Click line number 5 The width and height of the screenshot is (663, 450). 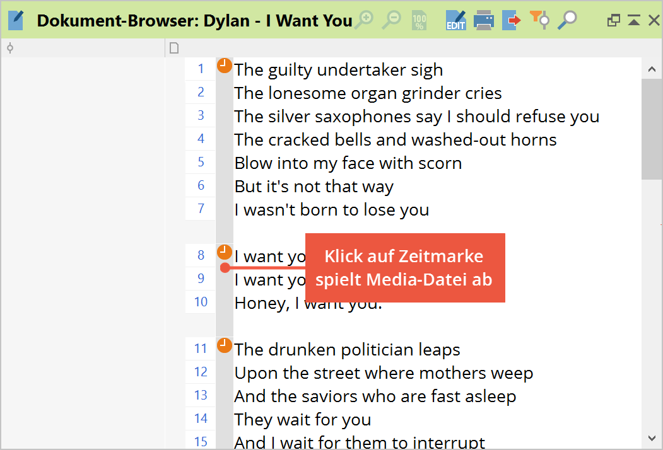pos(201,161)
